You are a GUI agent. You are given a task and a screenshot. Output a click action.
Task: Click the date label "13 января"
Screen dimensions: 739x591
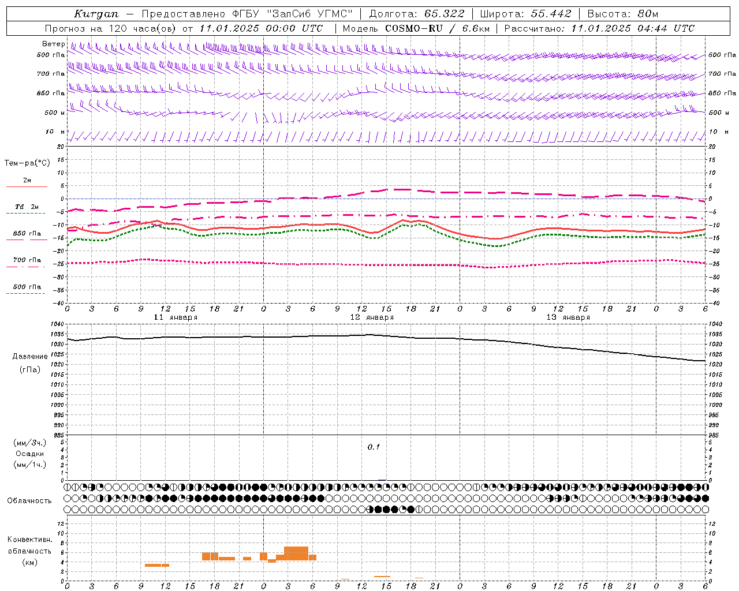(568, 317)
